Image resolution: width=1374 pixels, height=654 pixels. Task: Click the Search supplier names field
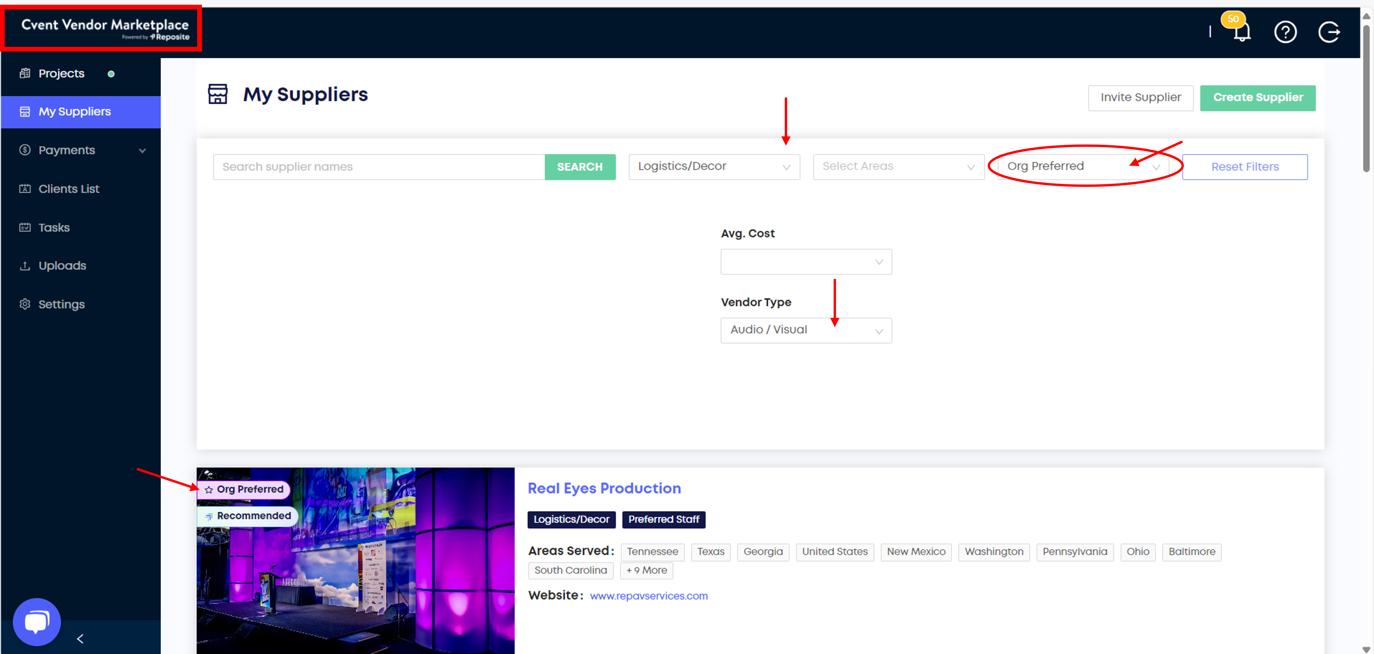[x=379, y=167]
